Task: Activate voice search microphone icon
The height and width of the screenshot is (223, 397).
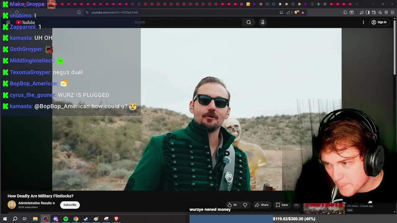Action: pos(263,22)
